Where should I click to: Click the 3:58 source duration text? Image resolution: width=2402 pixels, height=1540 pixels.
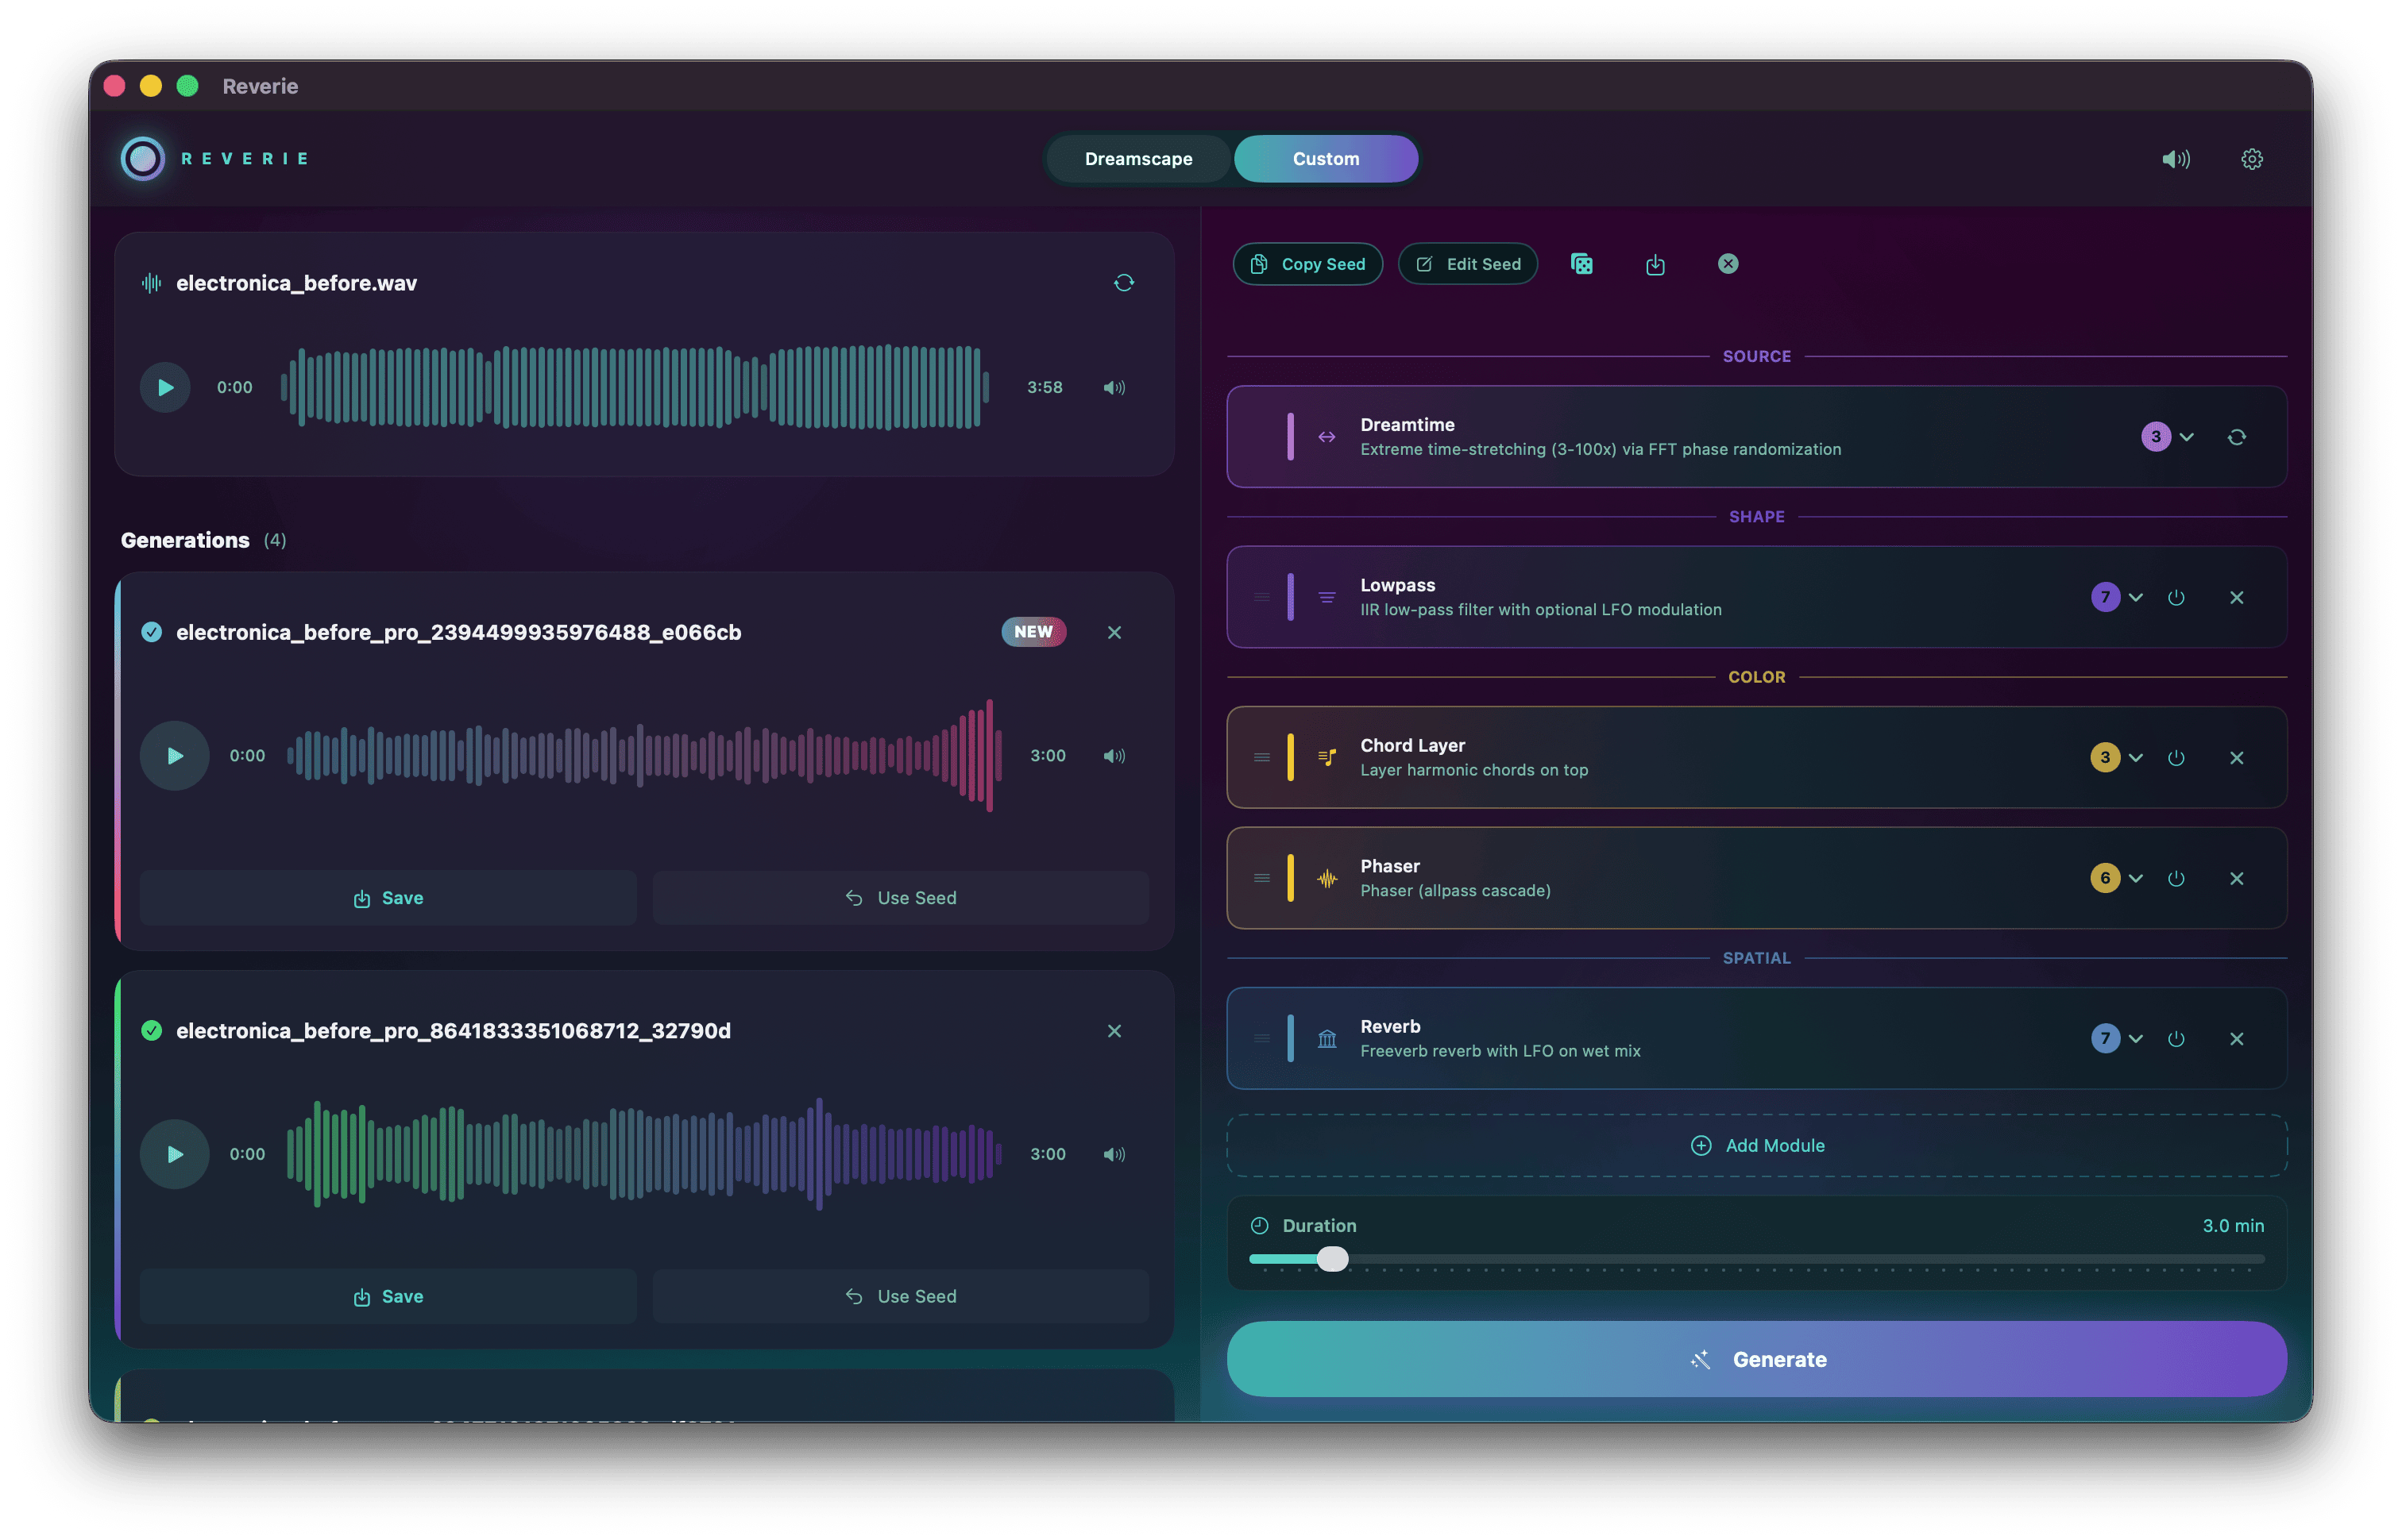point(1044,387)
